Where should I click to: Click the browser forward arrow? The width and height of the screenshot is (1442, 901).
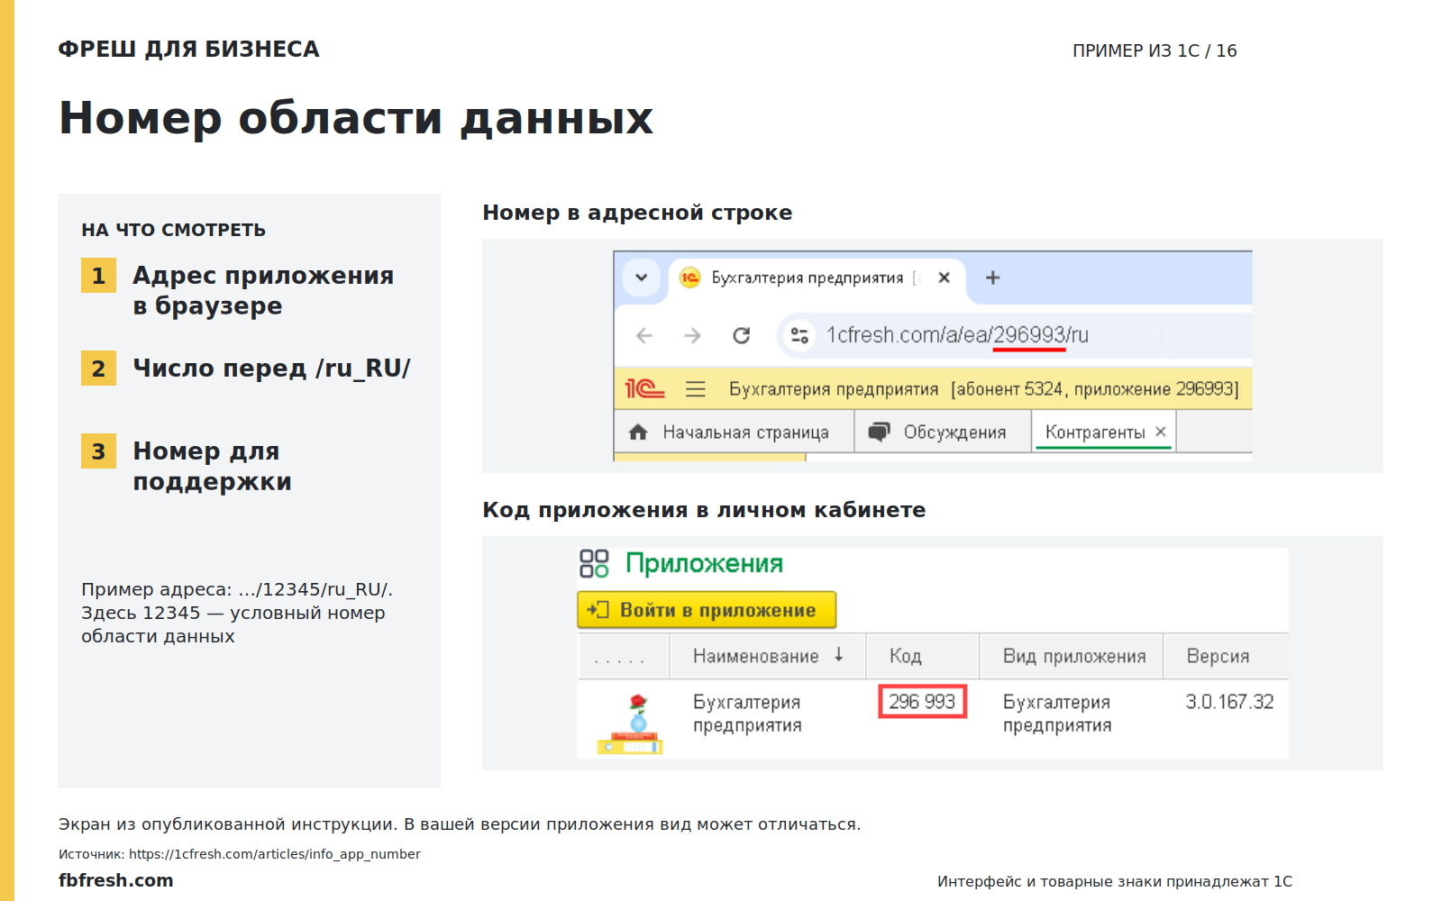coord(692,336)
